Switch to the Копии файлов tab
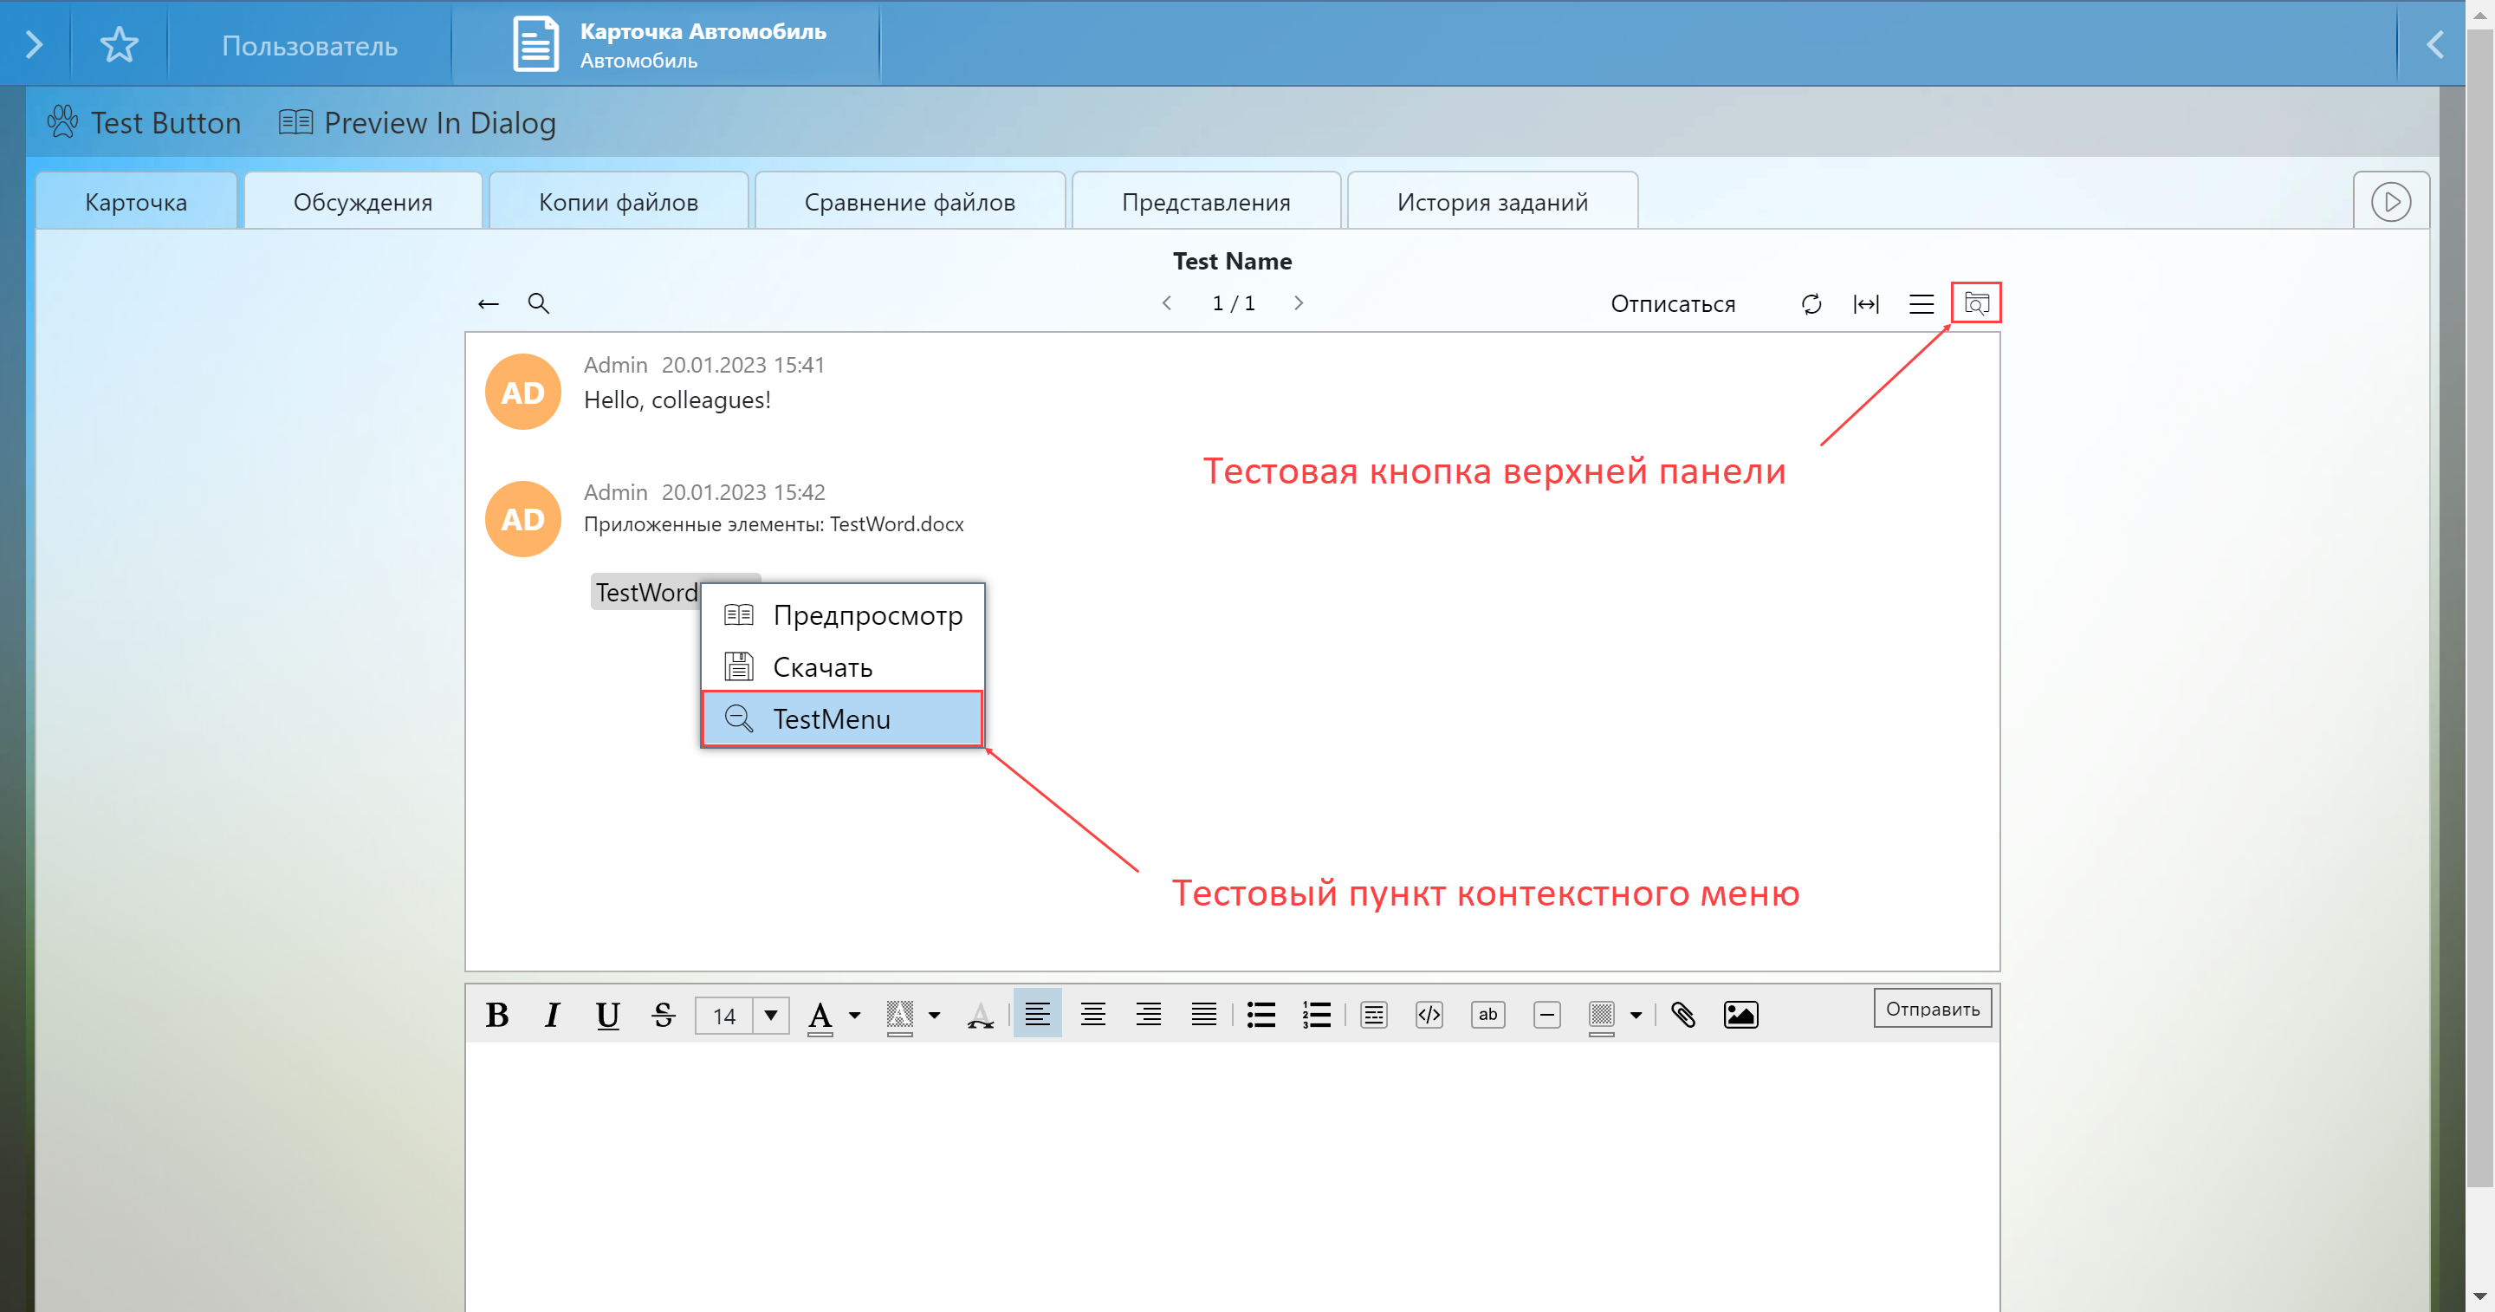The width and height of the screenshot is (2495, 1312). click(618, 202)
